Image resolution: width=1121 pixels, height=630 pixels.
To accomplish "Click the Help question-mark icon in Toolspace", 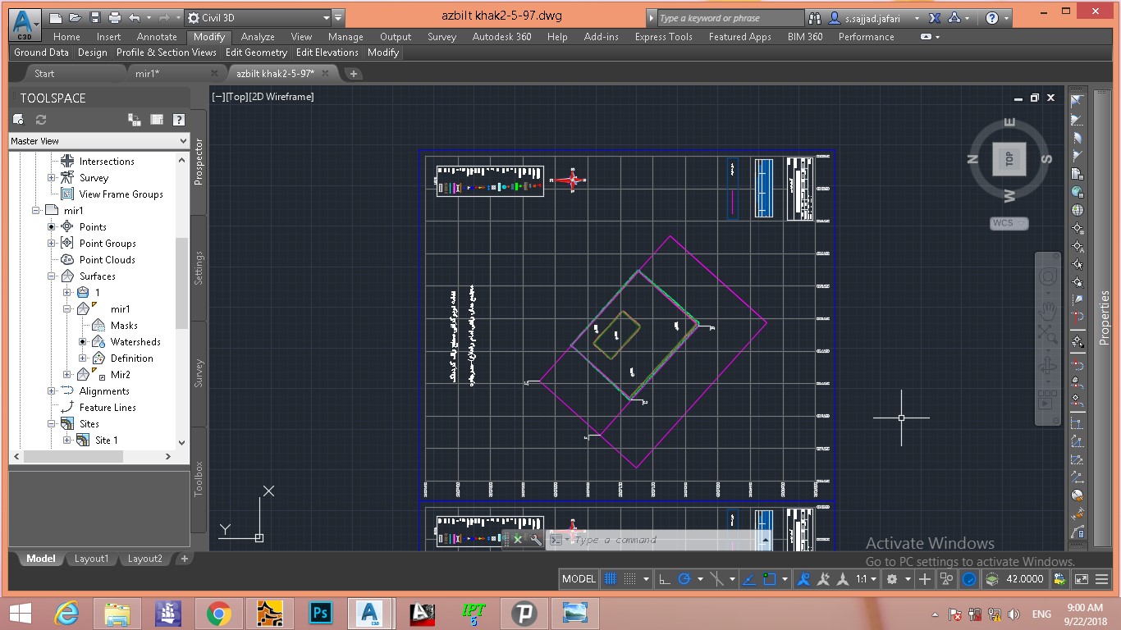I will 179,120.
